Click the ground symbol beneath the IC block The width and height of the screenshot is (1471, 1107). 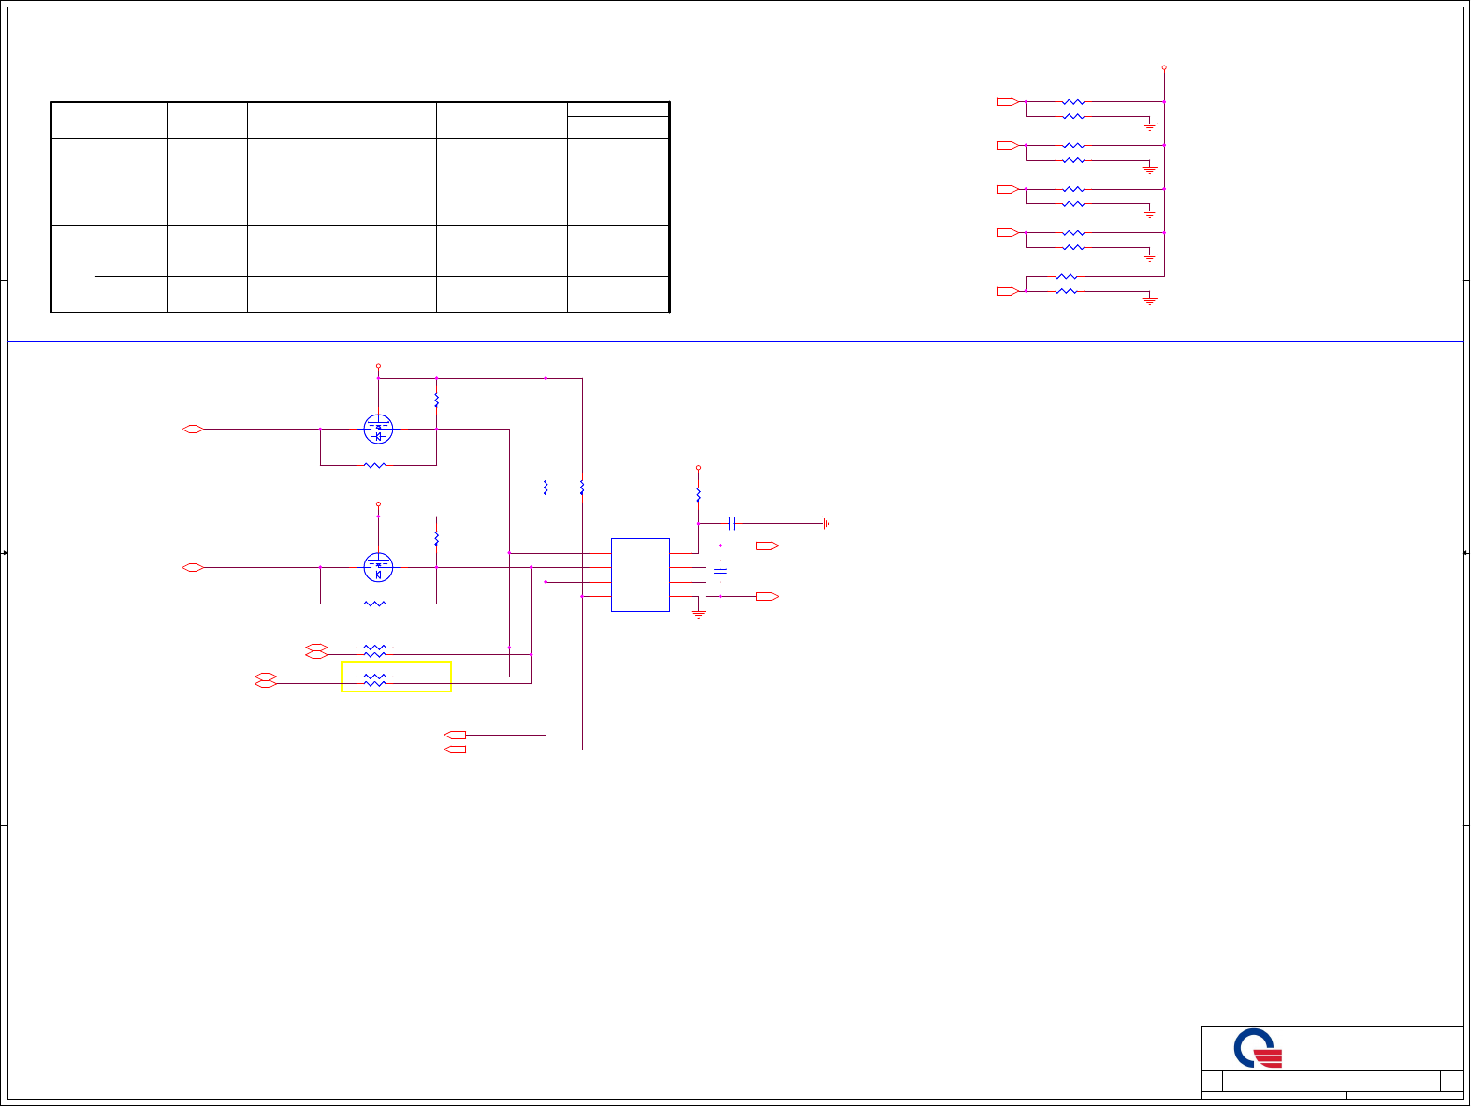(698, 614)
